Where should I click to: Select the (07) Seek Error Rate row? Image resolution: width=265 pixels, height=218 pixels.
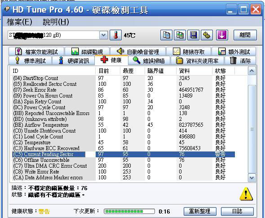coord(124,90)
